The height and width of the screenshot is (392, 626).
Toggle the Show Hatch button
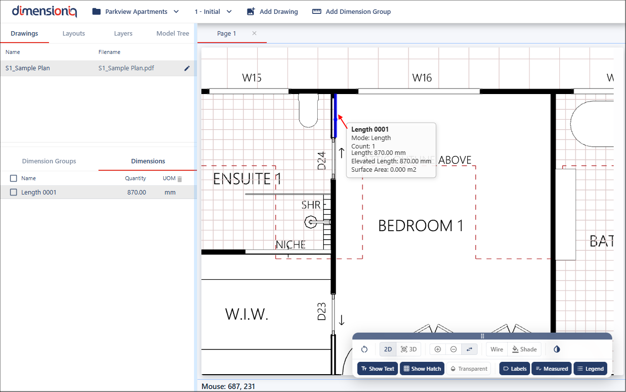tap(422, 369)
